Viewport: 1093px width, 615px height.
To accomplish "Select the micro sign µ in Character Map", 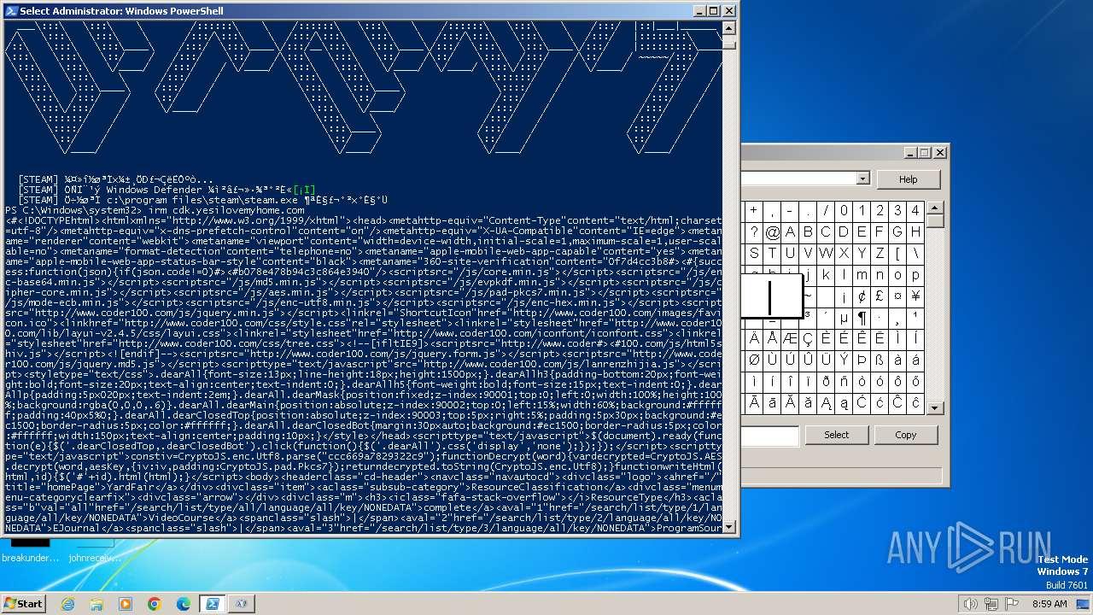I will [844, 318].
